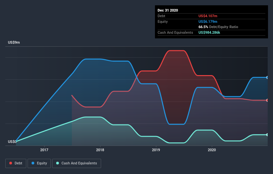Image resolution: width=273 pixels, height=174 pixels.
Task: Click the 66.5% Debt/Equity Ratio text
Action: click(x=218, y=27)
